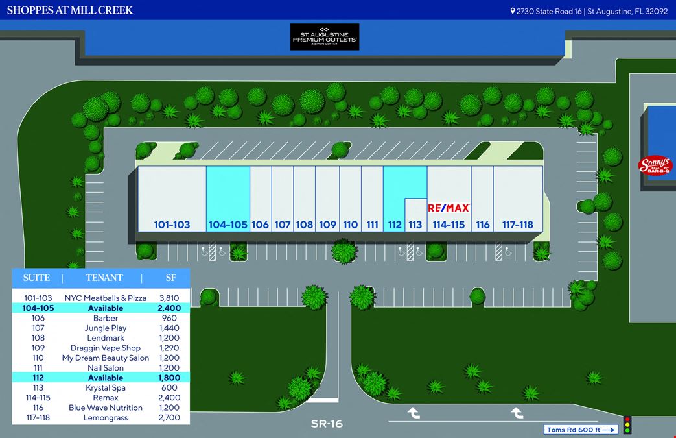The height and width of the screenshot is (438, 676).
Task: Click suite 108 on the building plan
Action: pos(305,199)
